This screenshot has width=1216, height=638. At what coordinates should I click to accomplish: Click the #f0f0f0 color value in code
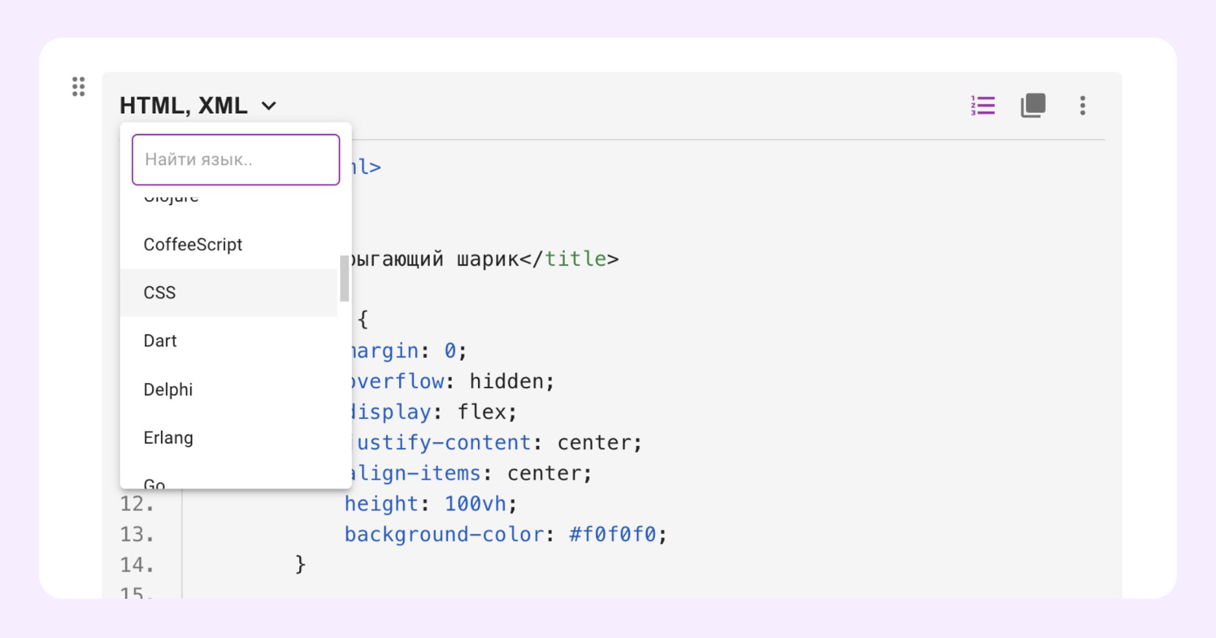click(612, 535)
